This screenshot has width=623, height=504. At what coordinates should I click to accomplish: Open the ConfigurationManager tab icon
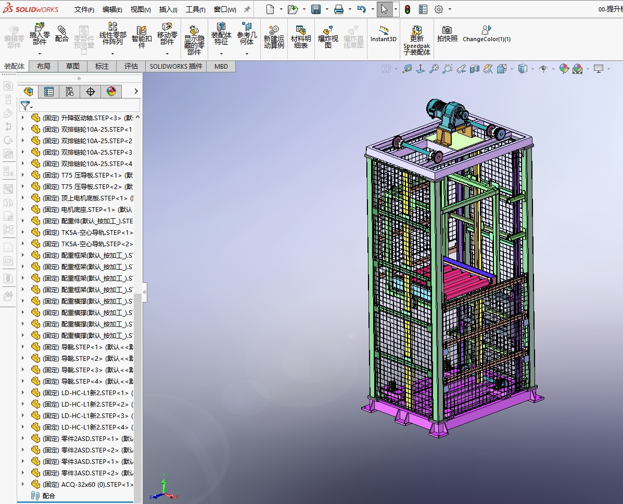tap(69, 92)
